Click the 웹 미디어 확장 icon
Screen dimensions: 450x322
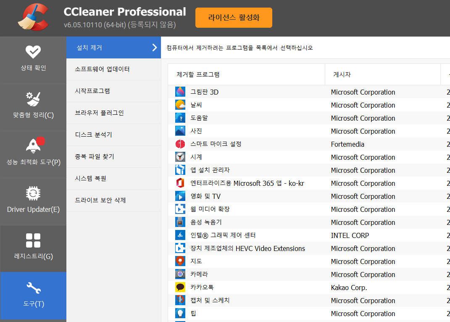pos(180,209)
